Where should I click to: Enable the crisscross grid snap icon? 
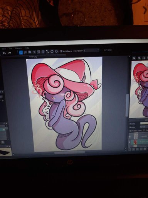[x=30, y=52]
